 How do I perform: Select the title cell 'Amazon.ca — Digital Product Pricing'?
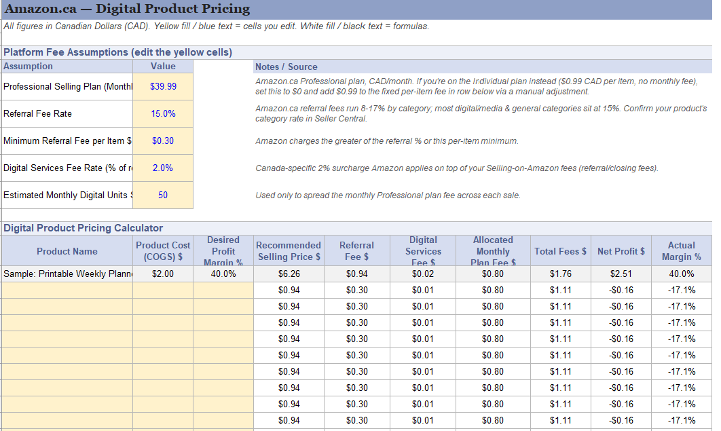point(357,10)
